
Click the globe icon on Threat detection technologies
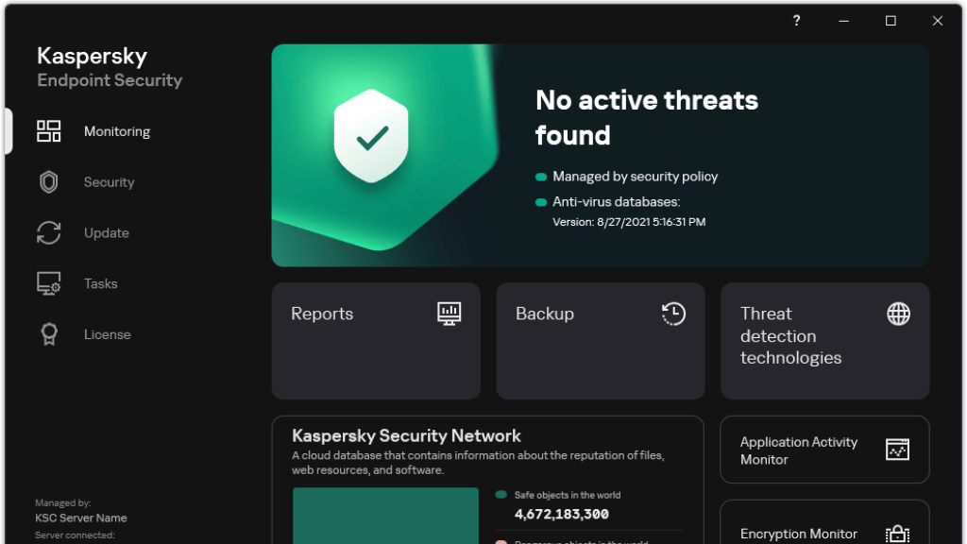tap(897, 313)
